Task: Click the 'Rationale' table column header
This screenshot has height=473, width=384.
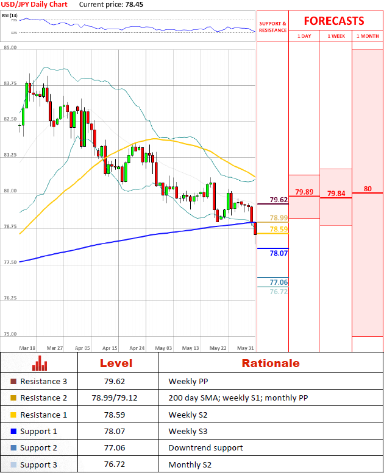Action: pos(271,363)
